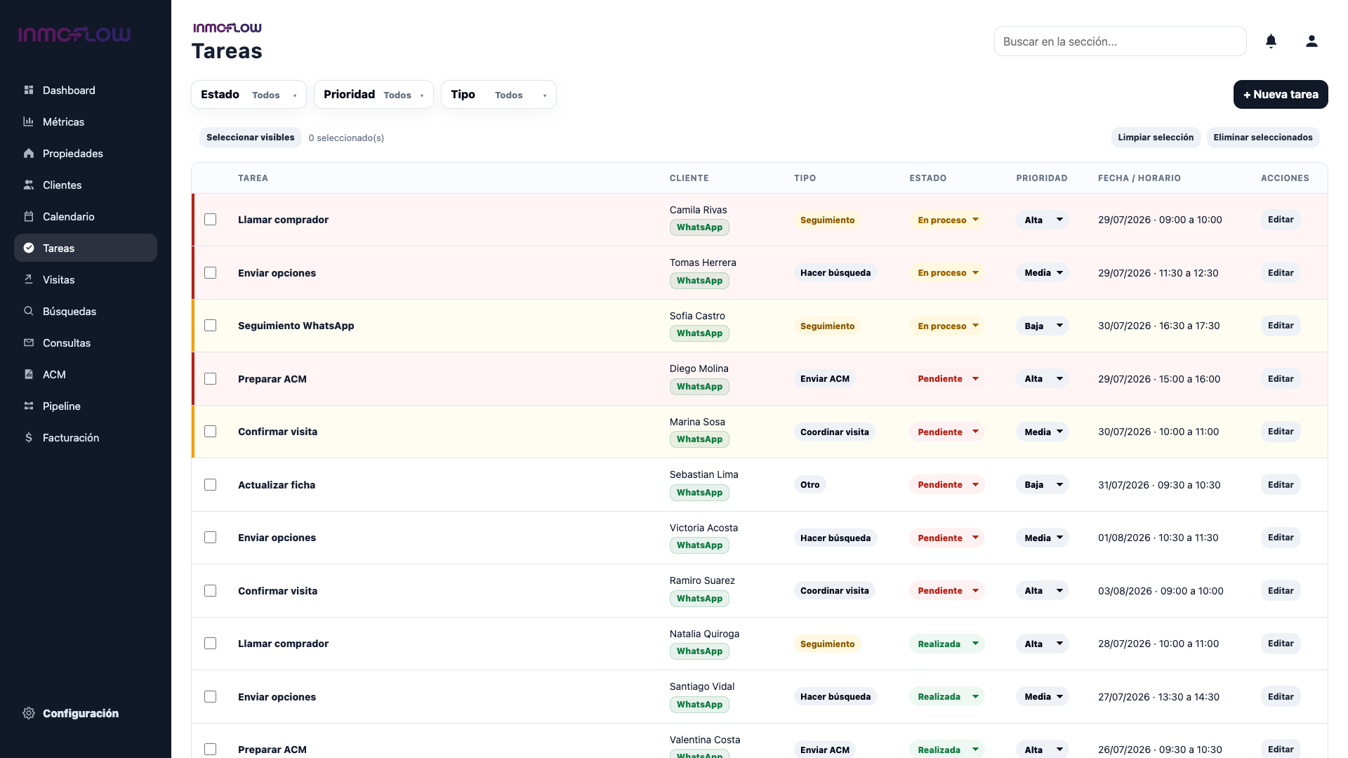Select the Seguimiento WhatsApp task checkbox
This screenshot has height=758, width=1348.
[211, 326]
